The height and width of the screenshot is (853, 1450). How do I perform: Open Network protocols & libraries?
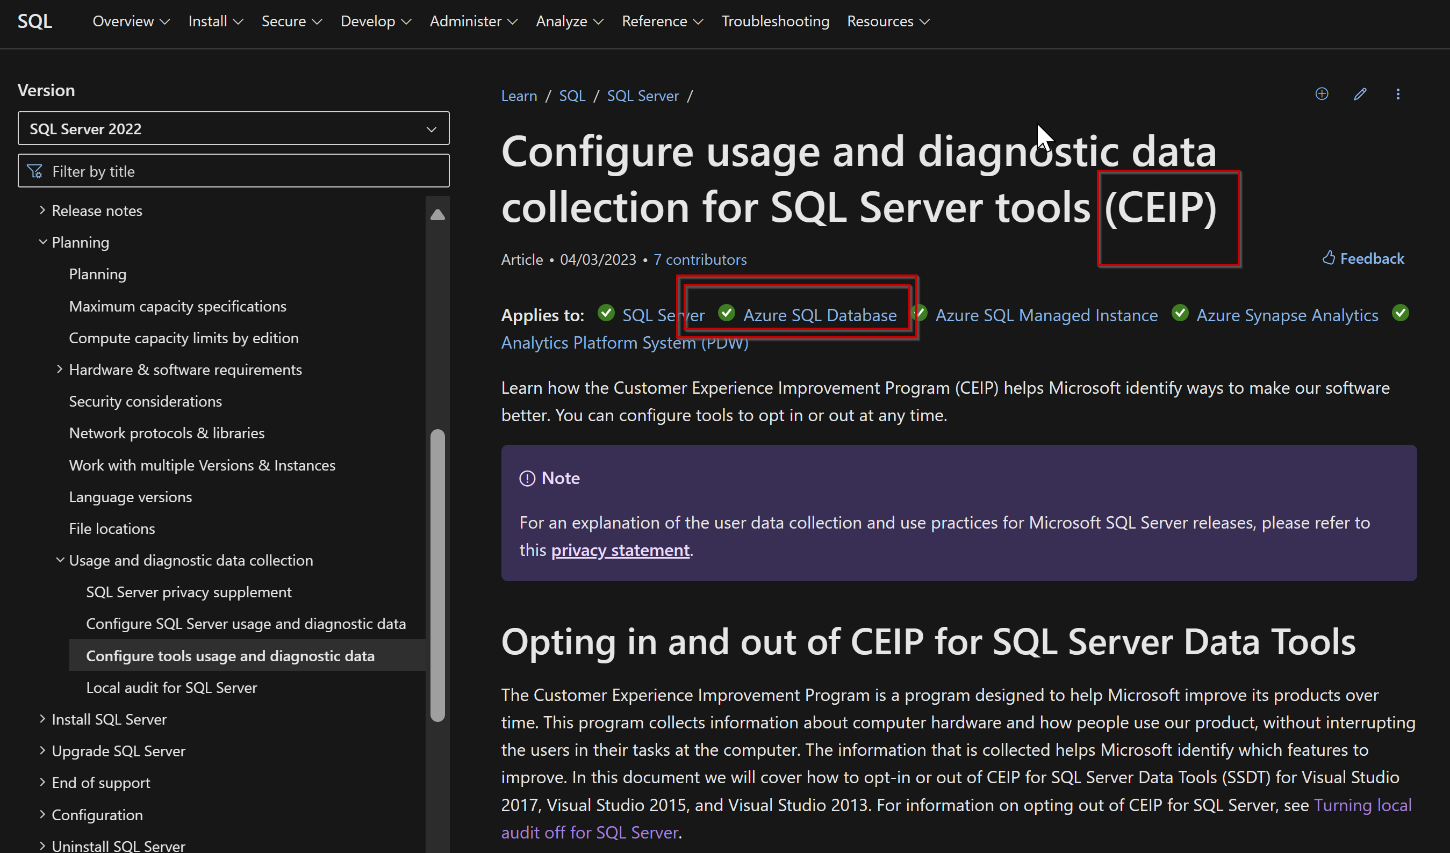click(x=167, y=432)
